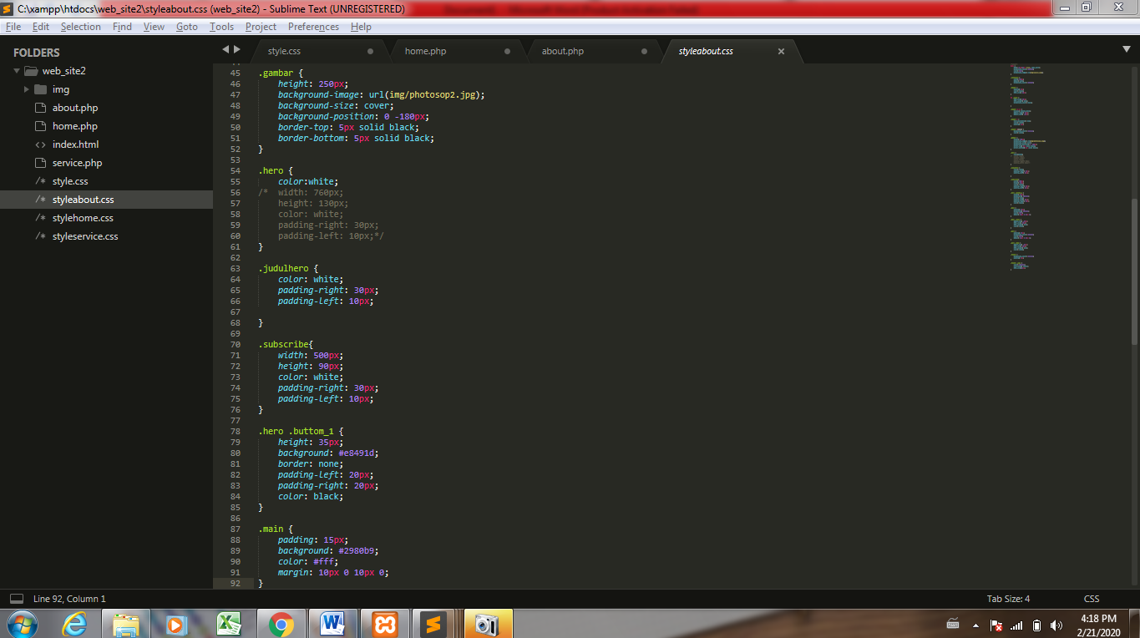The height and width of the screenshot is (638, 1140).
Task: Click the network signal icon in system tray
Action: coord(1016,625)
